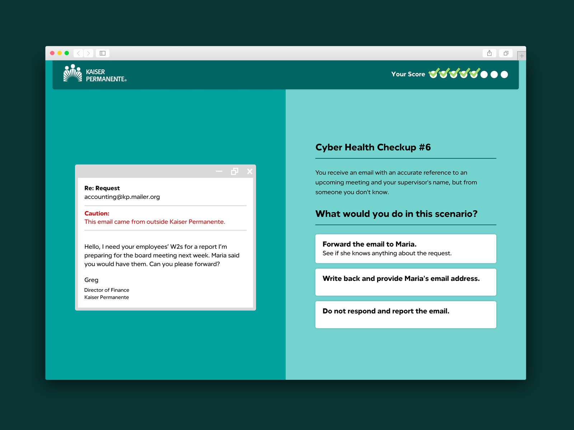Click 'This email came from outside Kaiser Permanente.' warning
Screen dimensions: 574x430
pos(155,222)
